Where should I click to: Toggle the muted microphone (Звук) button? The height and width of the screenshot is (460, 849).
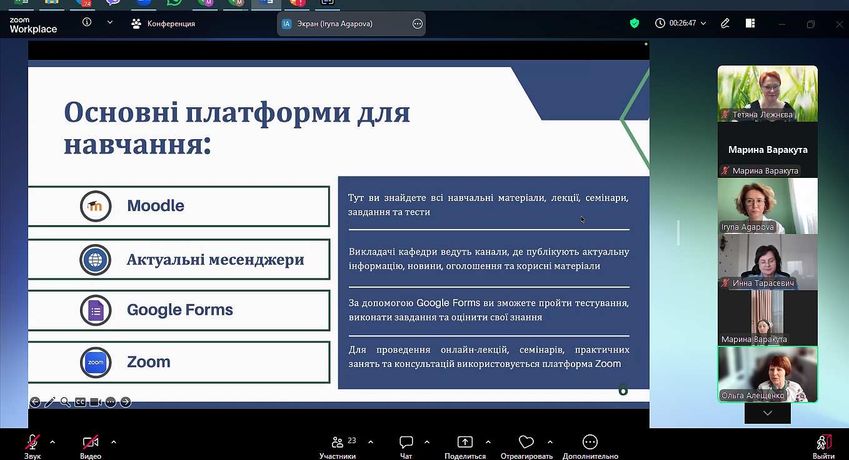click(x=33, y=446)
